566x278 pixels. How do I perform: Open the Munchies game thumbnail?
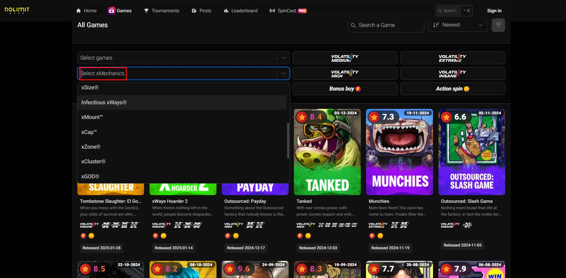[399, 152]
